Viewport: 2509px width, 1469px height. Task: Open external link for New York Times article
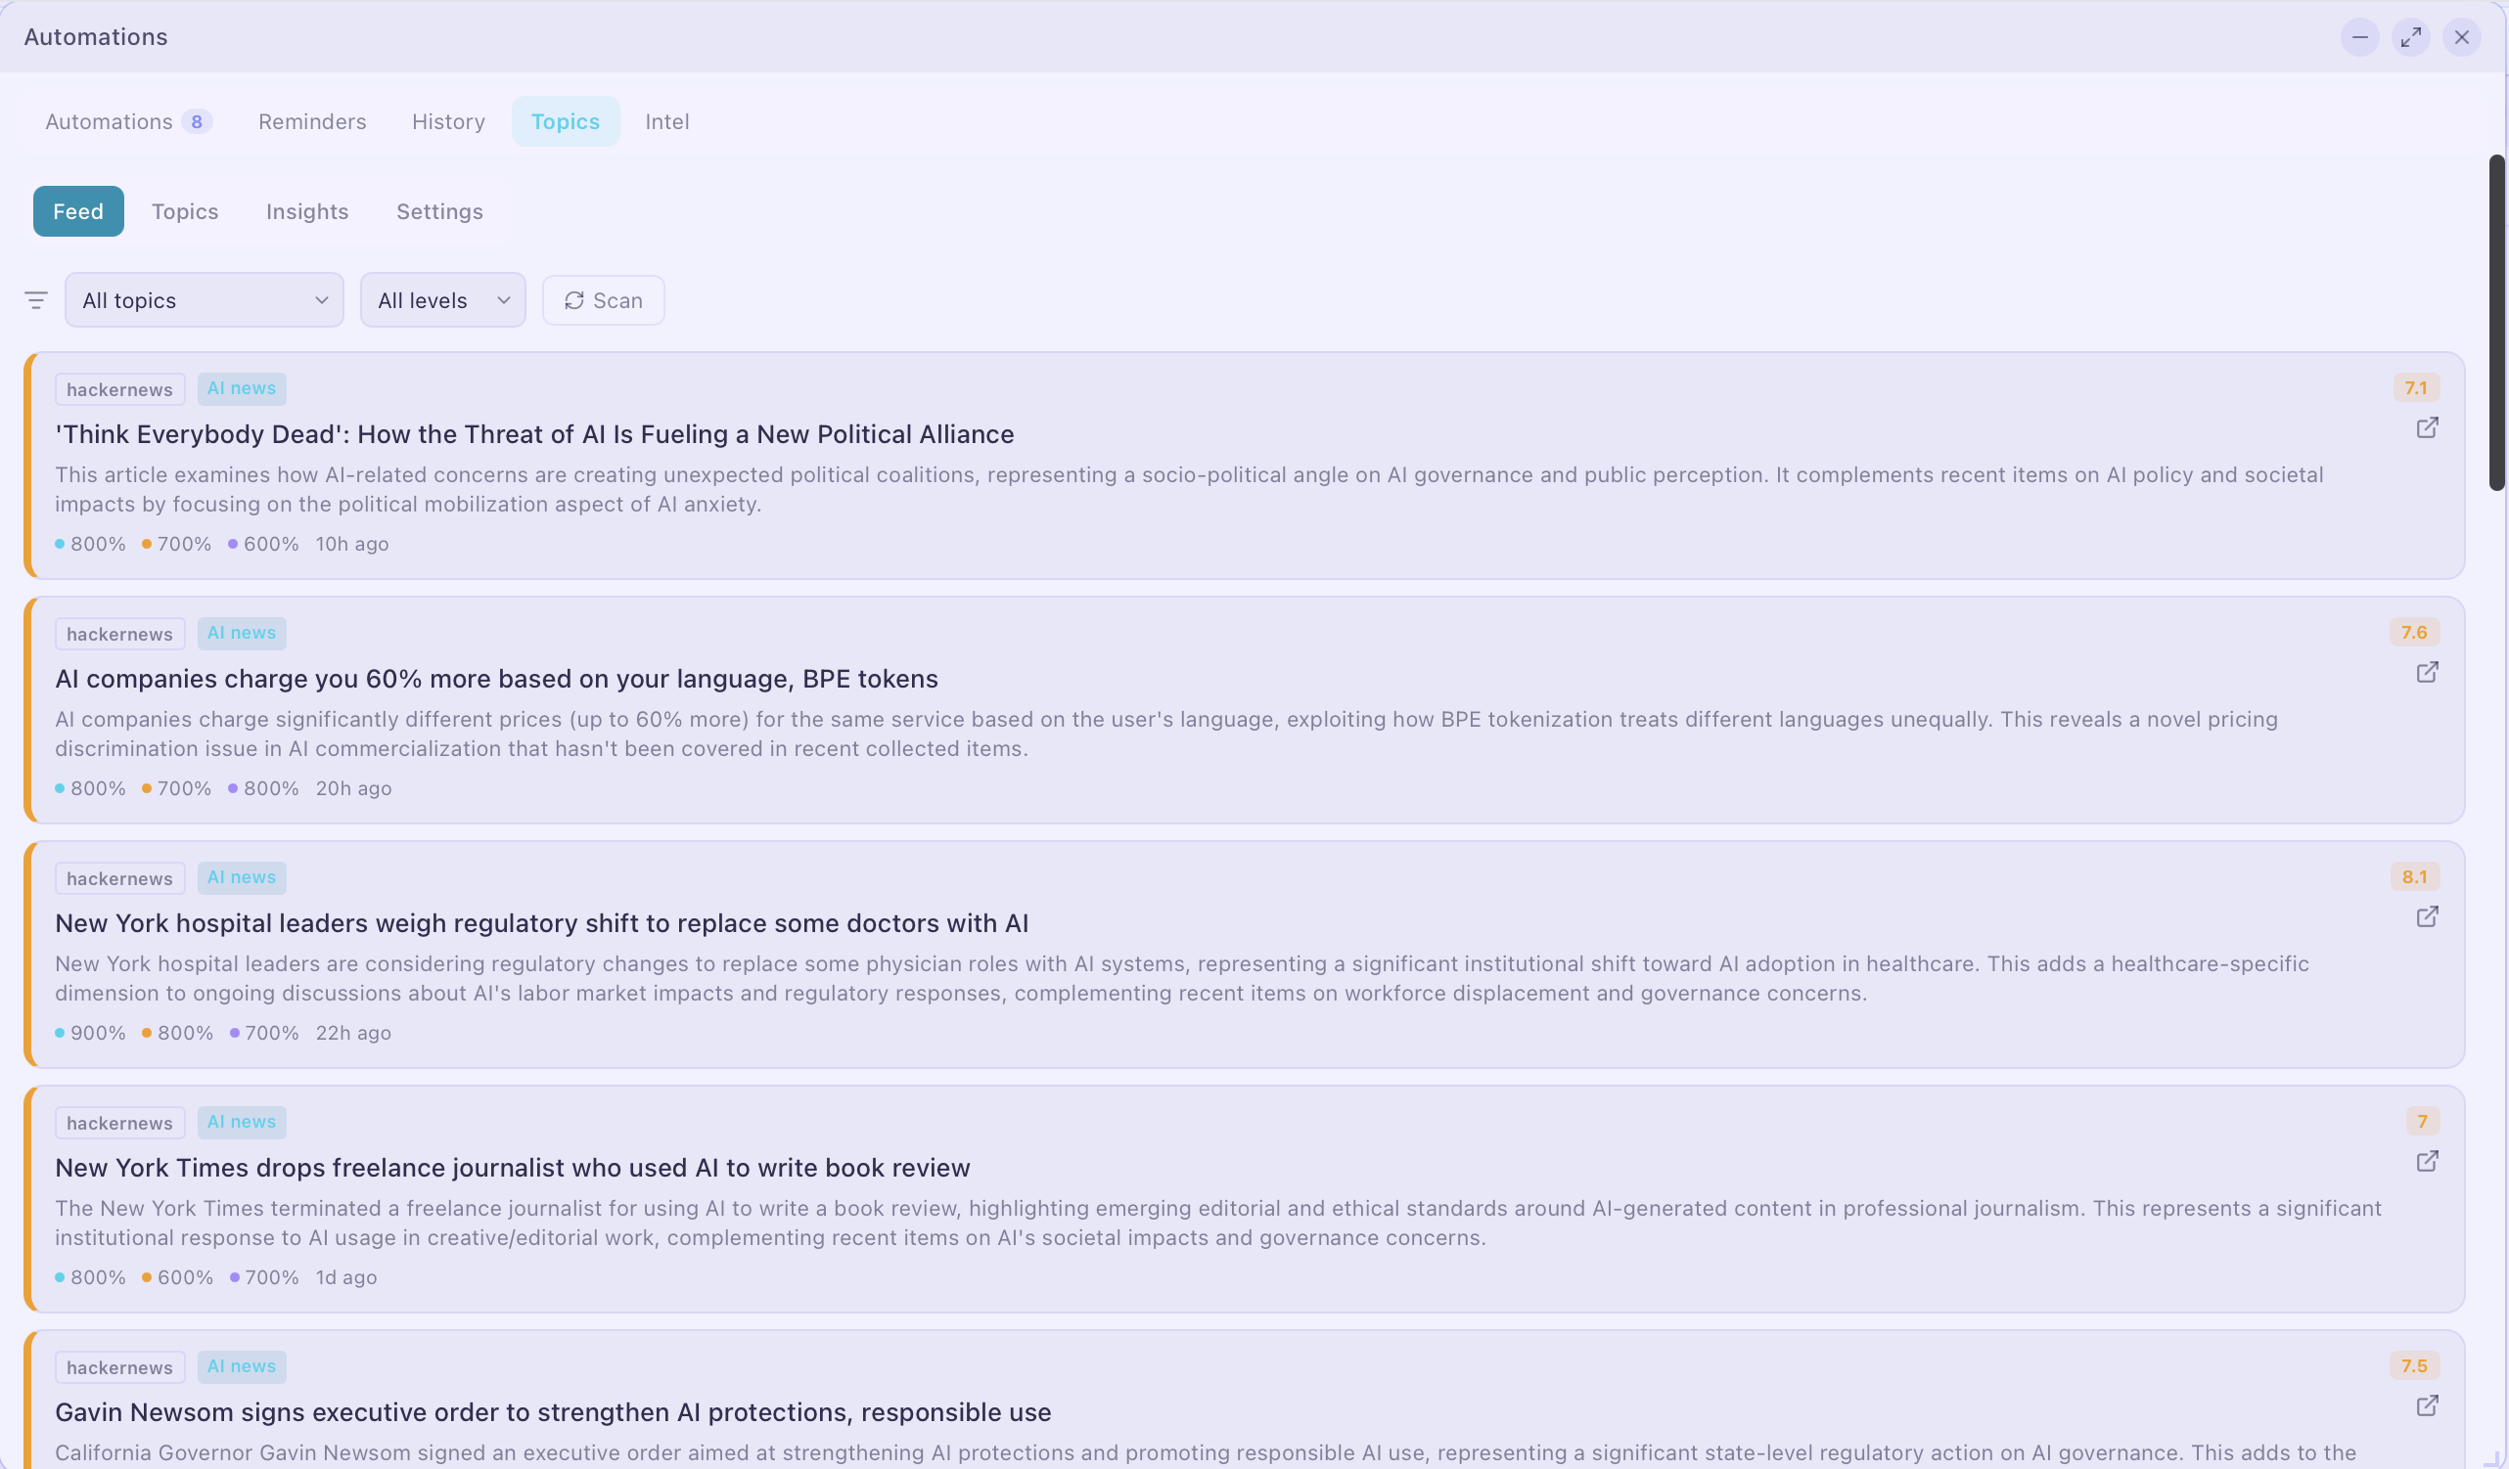click(x=2427, y=1162)
